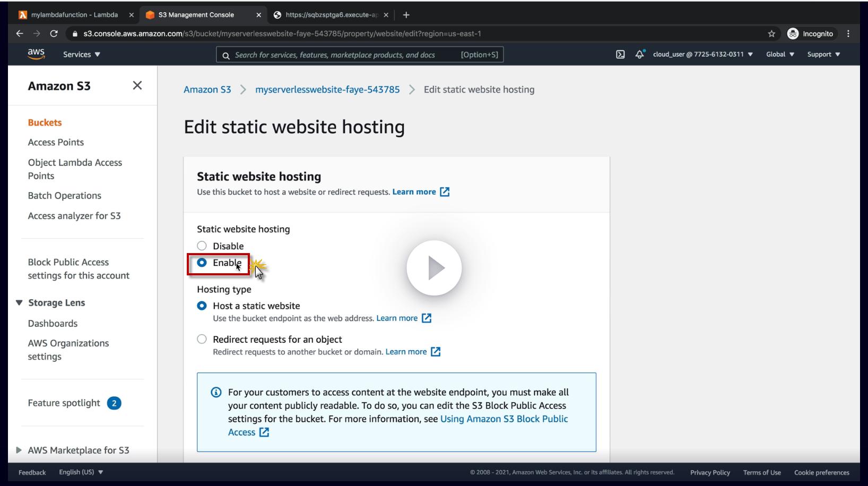Choose Host a static website option
Viewport: 868px width, 486px height.
pyautogui.click(x=202, y=306)
